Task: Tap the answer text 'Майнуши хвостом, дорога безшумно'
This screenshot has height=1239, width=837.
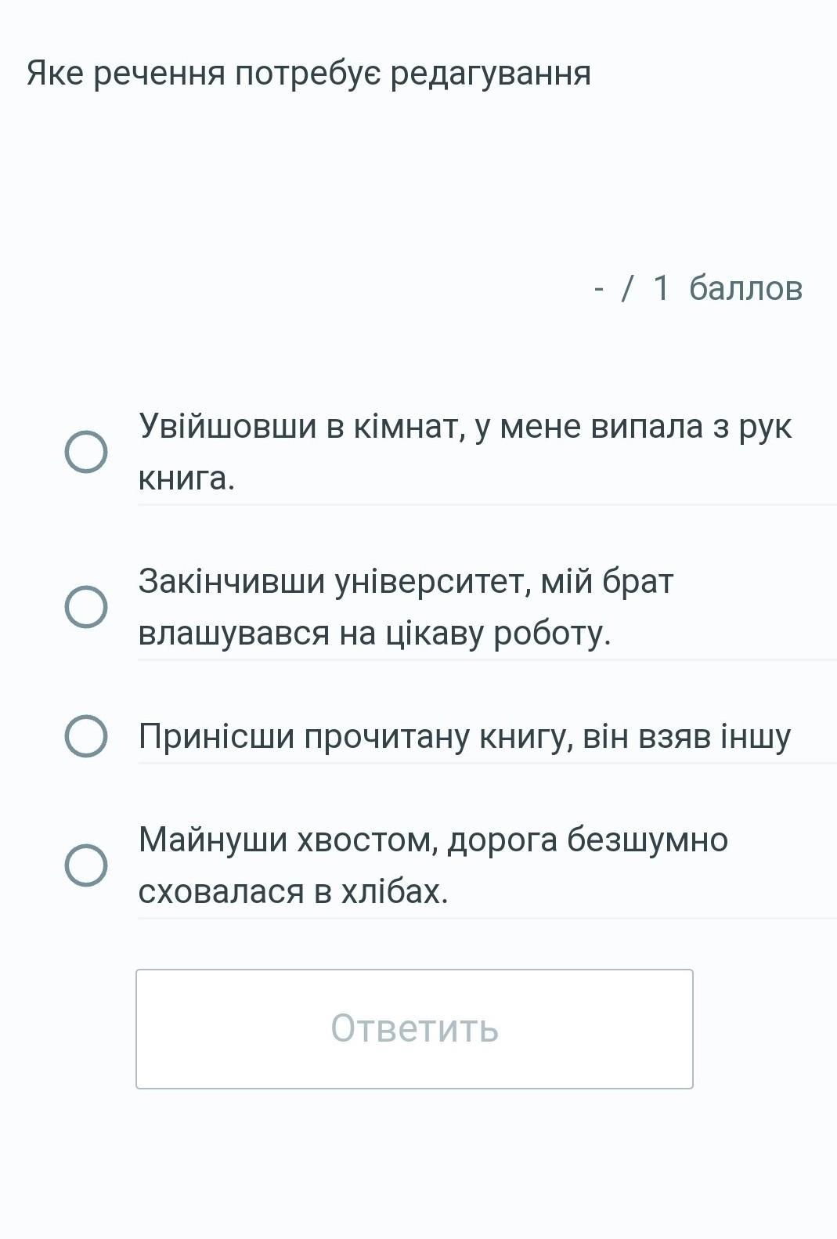Action: coord(433,840)
